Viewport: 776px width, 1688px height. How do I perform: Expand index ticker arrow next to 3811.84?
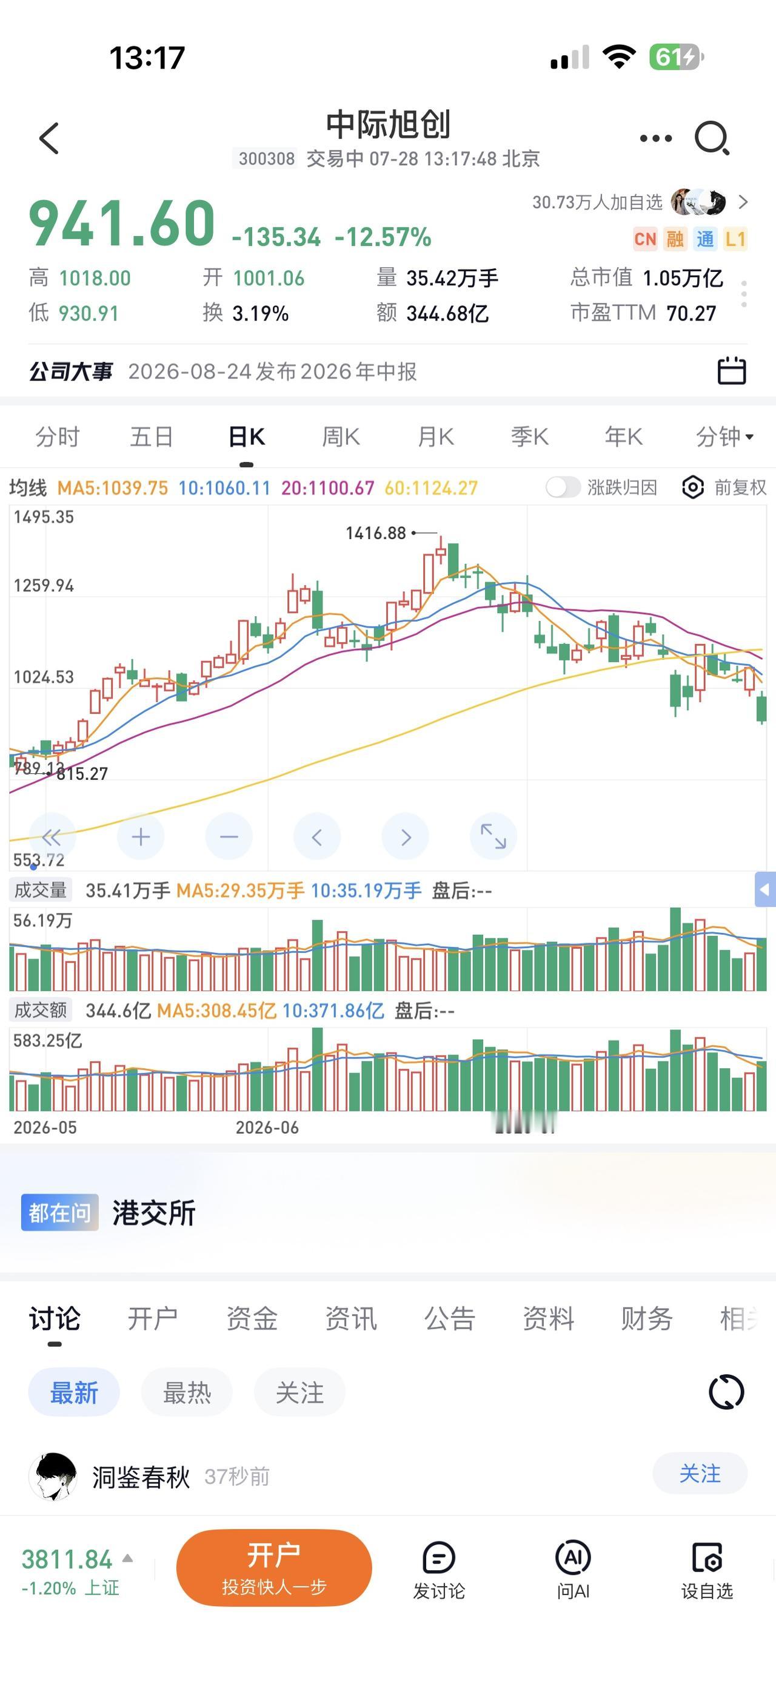[129, 1558]
